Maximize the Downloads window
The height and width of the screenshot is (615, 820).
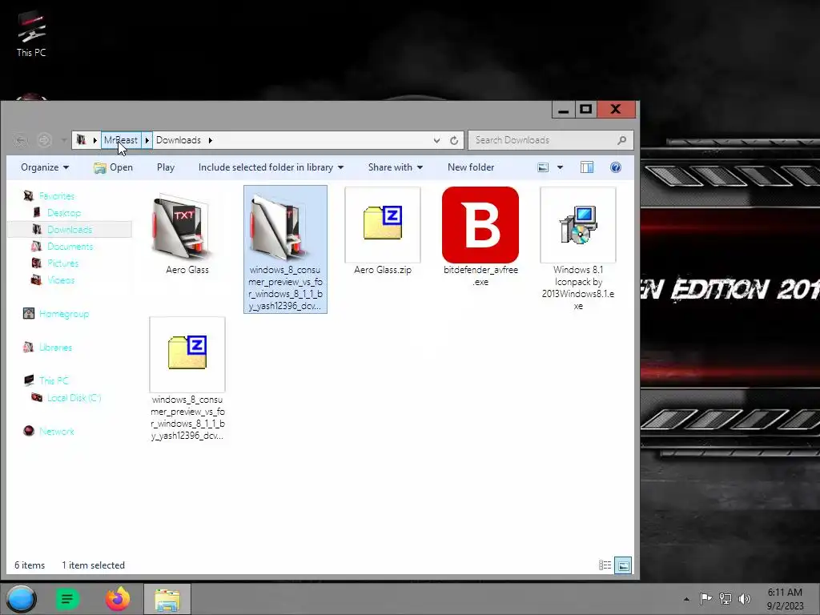(585, 109)
